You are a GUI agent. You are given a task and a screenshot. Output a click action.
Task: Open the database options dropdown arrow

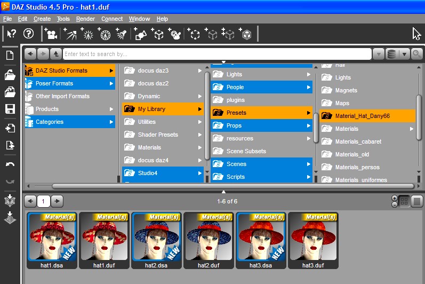point(404,54)
